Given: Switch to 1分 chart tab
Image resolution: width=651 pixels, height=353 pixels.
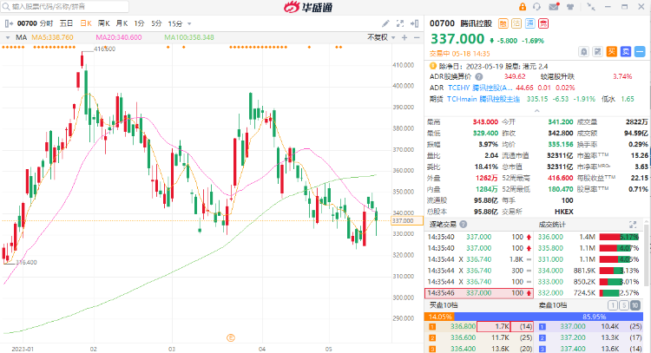Looking at the screenshot, I should coord(139,23).
